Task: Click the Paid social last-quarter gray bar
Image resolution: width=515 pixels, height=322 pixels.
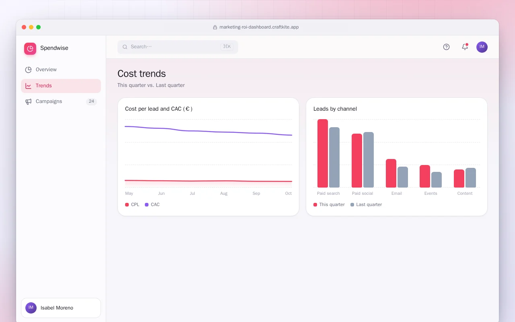Action: tap(369, 160)
